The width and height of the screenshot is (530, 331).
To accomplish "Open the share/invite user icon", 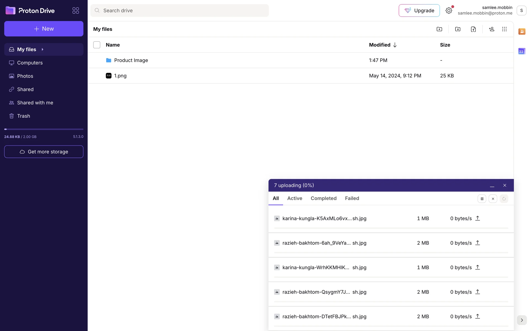I will (x=491, y=29).
